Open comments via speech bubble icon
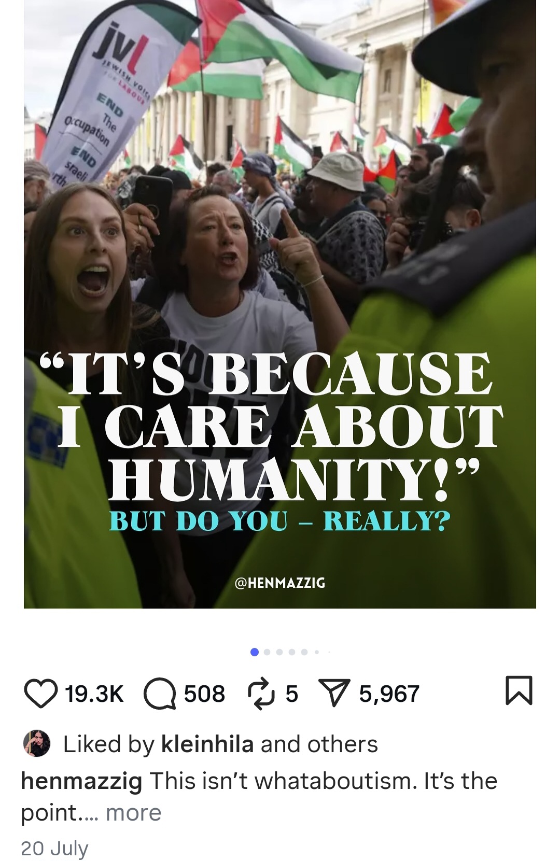This screenshot has height=861, width=560. tap(160, 694)
